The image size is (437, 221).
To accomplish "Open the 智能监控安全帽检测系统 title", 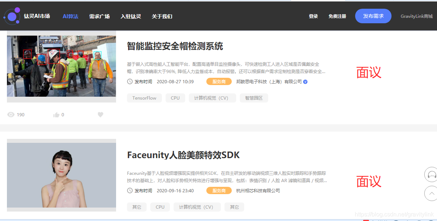I will [x=175, y=46].
